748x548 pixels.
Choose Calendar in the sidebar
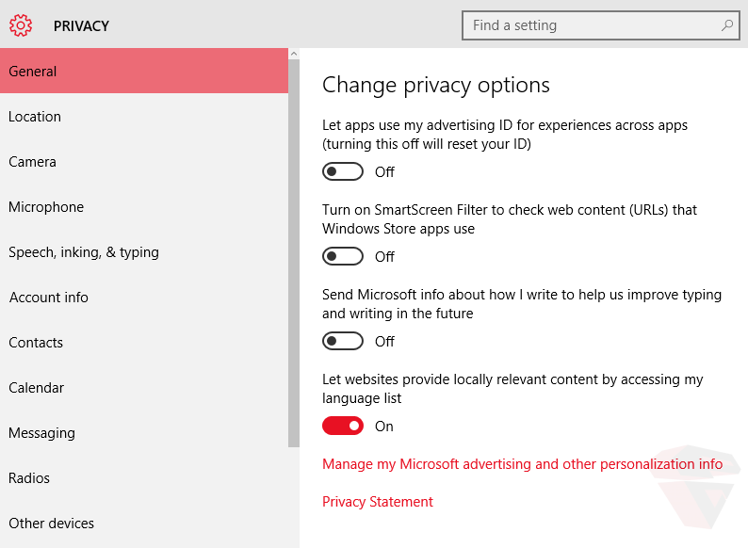(144, 388)
